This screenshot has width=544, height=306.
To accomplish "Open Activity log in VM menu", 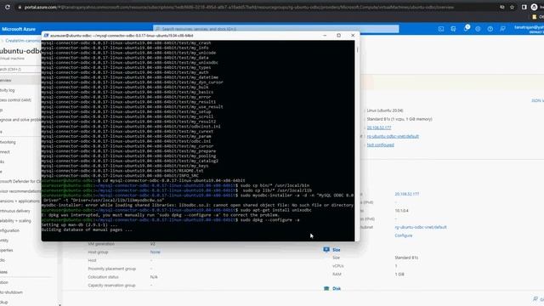I will (8, 90).
